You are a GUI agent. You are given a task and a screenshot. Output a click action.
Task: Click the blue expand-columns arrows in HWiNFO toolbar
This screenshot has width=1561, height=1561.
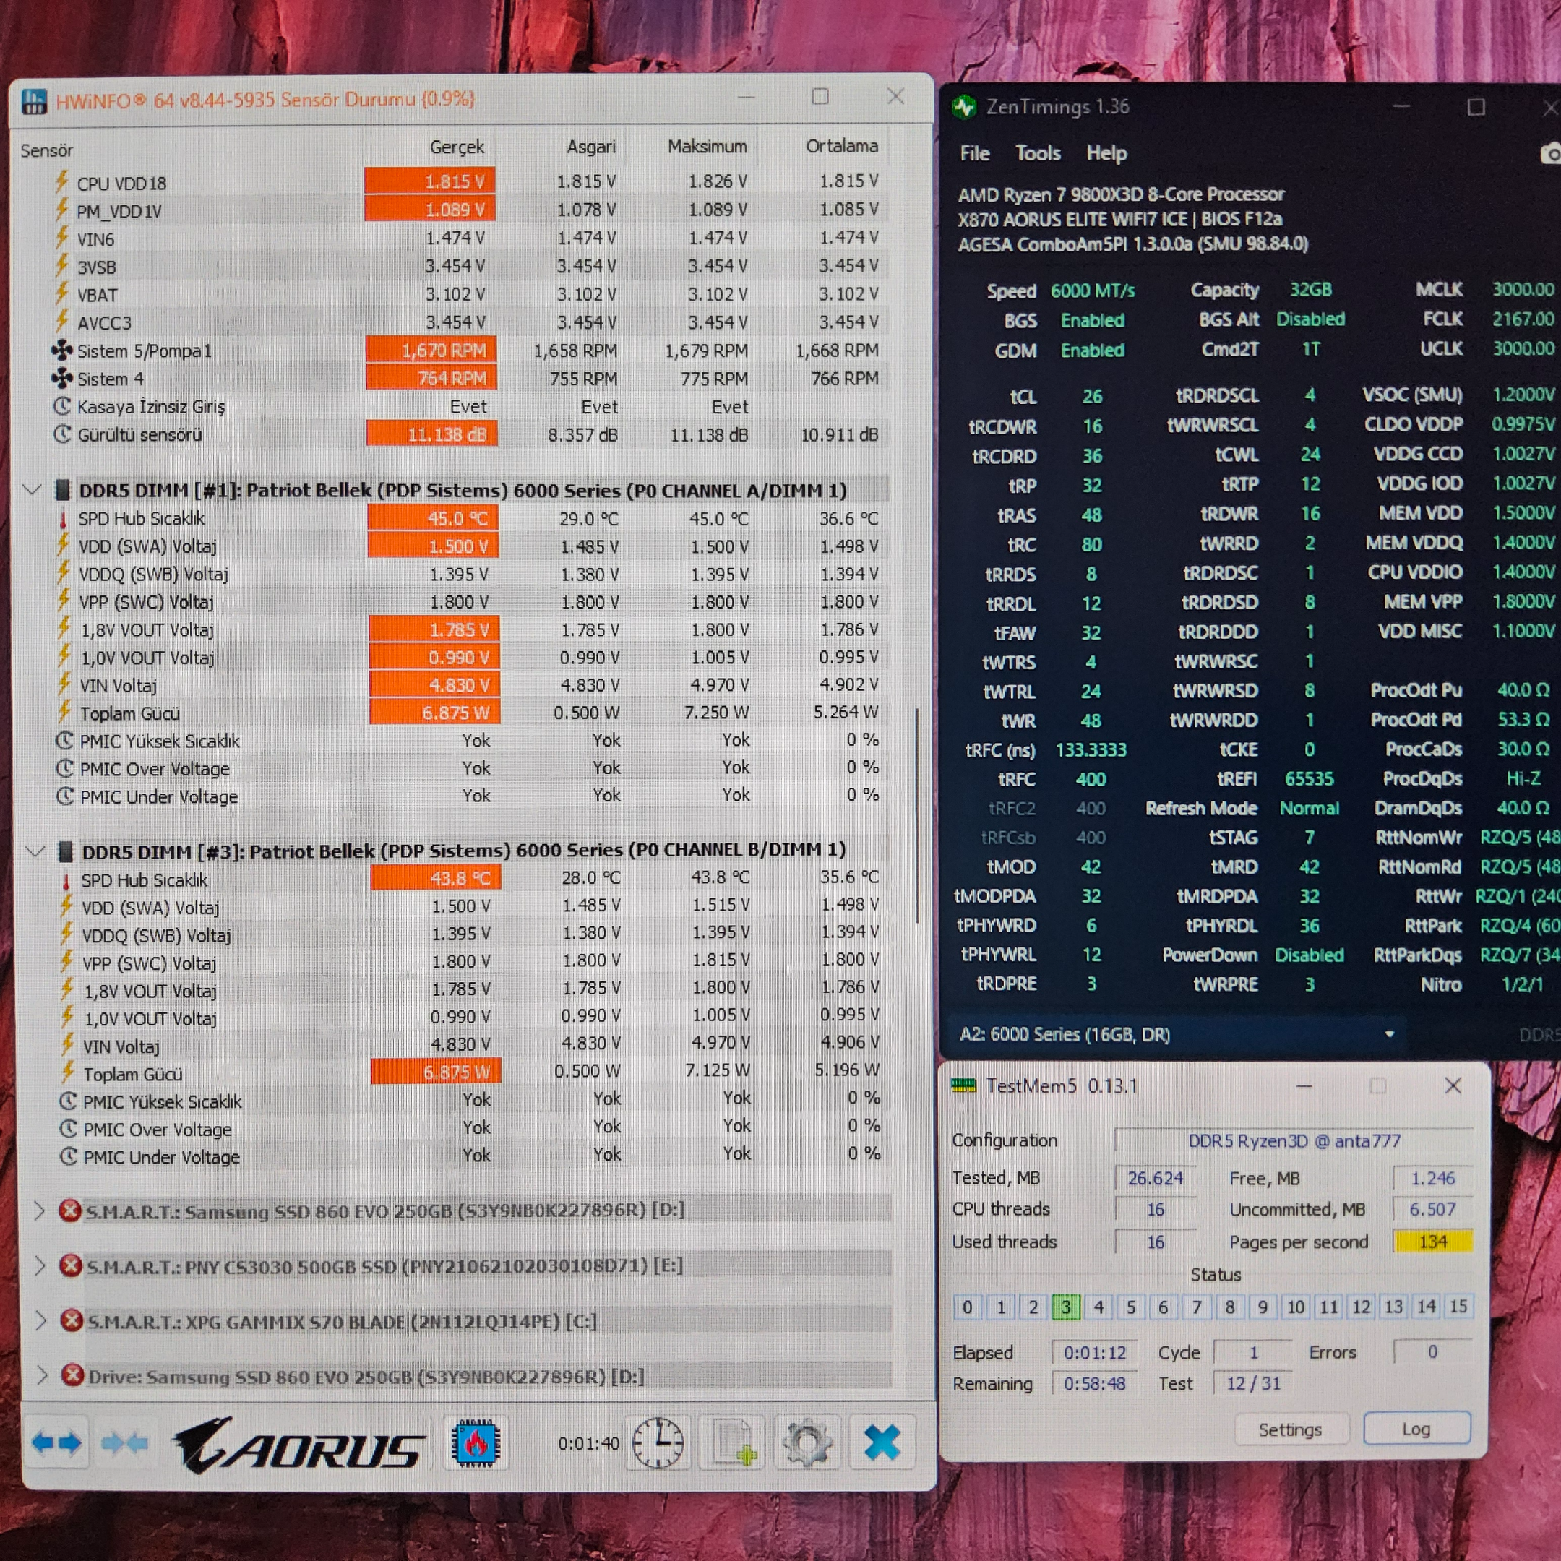[56, 1442]
